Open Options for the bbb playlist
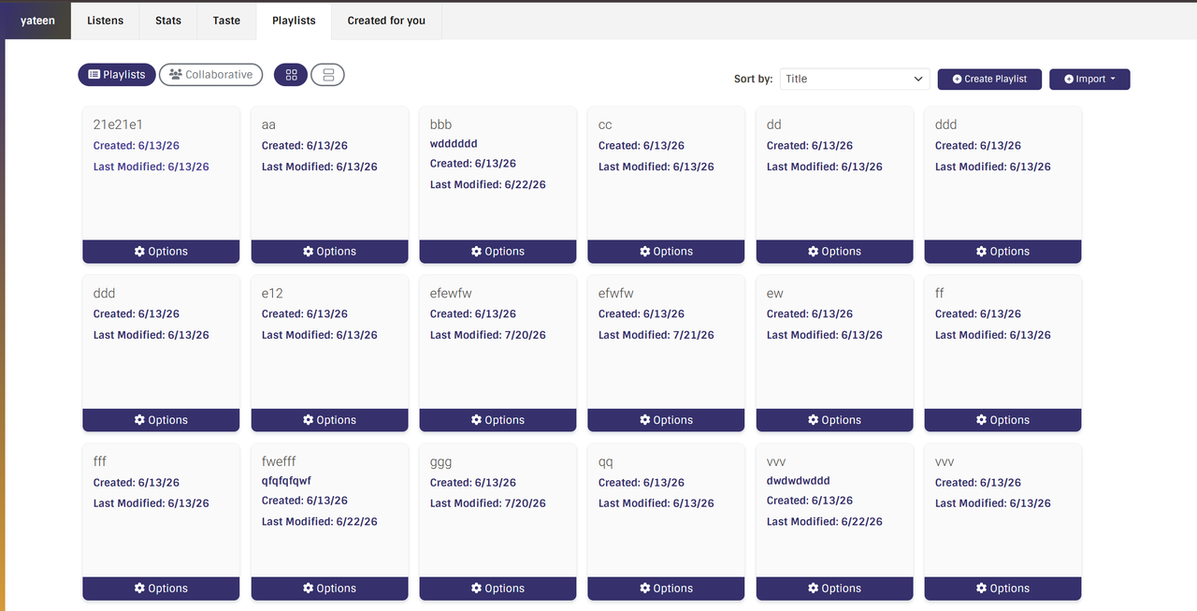1197x611 pixels. point(498,252)
